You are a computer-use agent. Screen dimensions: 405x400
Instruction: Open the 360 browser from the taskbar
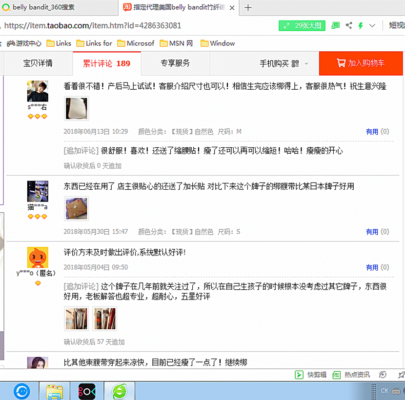click(x=119, y=391)
